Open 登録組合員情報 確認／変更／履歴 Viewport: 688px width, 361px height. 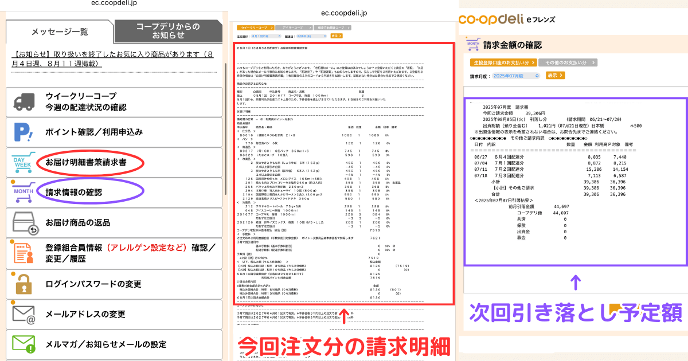point(114,253)
